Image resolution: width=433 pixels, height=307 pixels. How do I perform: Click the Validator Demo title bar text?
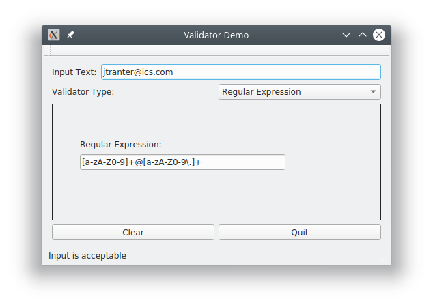[x=216, y=35]
